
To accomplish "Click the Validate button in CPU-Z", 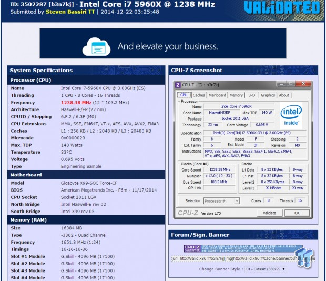I will coord(269,213).
